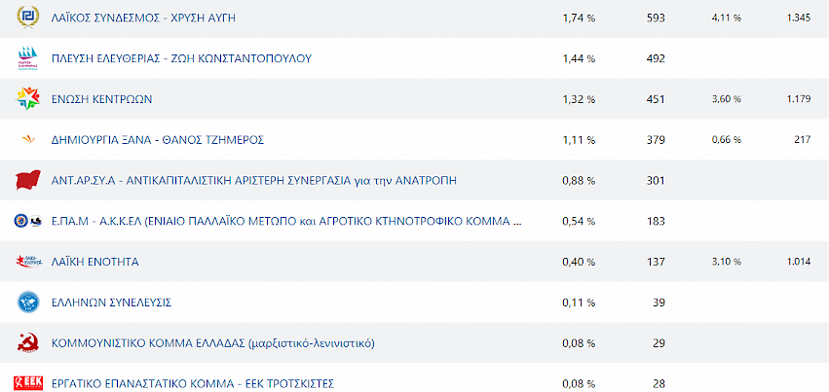
Task: Click the Plefsi Eleftherias sailboat logo
Action: (x=27, y=58)
